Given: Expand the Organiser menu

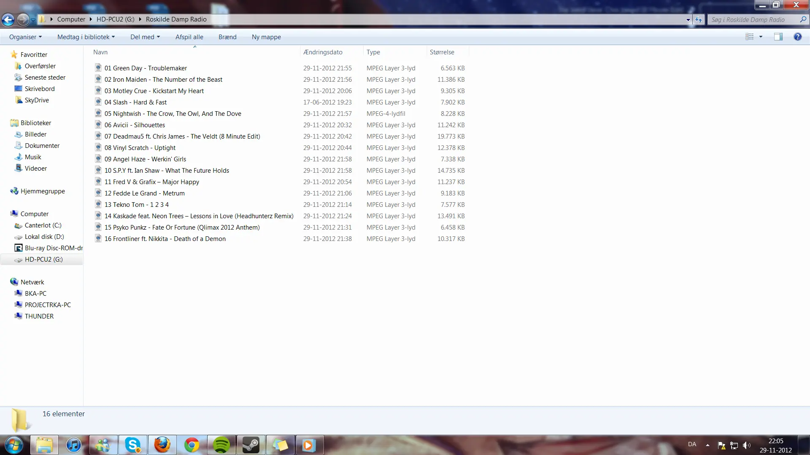Looking at the screenshot, I should click(25, 37).
